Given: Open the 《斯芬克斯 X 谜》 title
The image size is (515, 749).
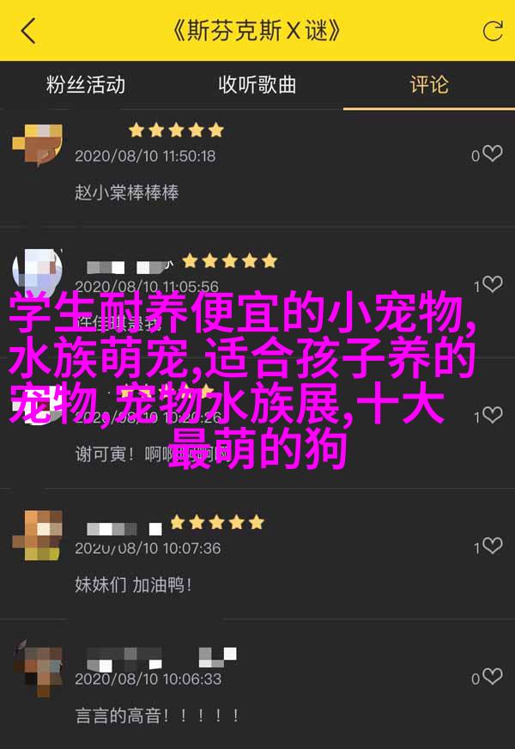Looking at the screenshot, I should [x=257, y=31].
